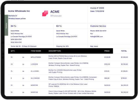Click quantity 8 in the HLL2390DW row
Viewport: 138px width, 100px height.
pos(11,78)
